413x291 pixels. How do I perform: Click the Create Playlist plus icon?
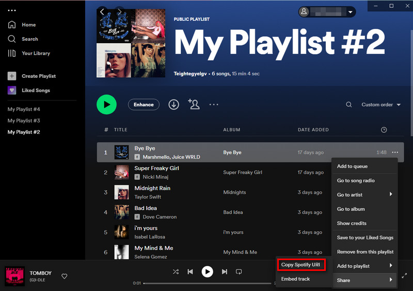click(11, 76)
